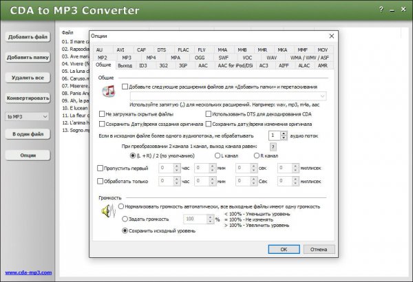Click the help question mark in title bar

[x=381, y=10]
